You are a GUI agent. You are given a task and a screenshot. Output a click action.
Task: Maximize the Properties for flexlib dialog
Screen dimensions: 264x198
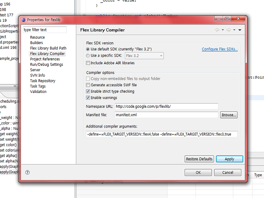(227, 19)
